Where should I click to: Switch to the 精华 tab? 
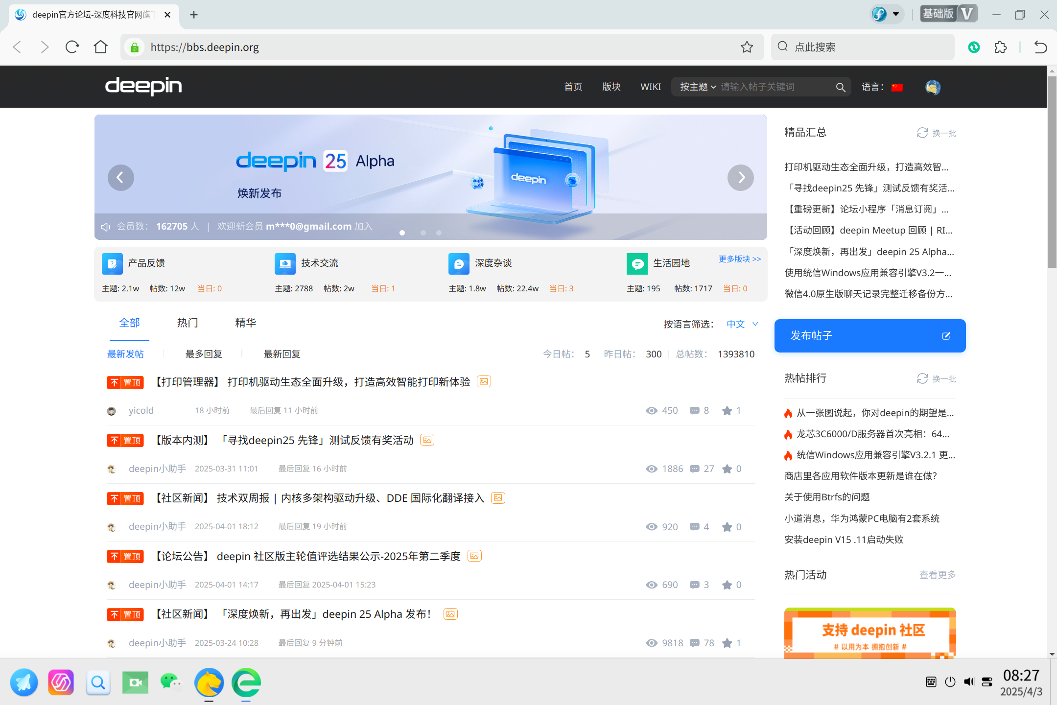pyautogui.click(x=245, y=323)
